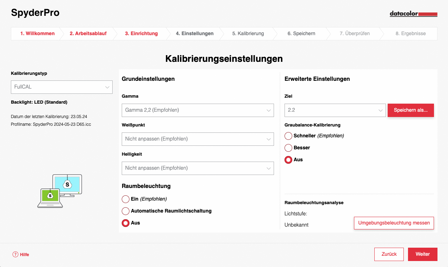Click Umgebungsbeleuchtung messen button
The height and width of the screenshot is (267, 448).
tap(394, 223)
